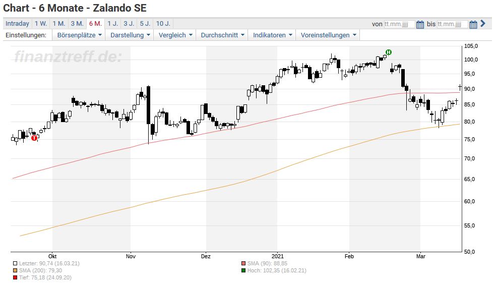Click the blue arrow to apply date range
Viewport: 496px width, 284px height.
click(483, 23)
